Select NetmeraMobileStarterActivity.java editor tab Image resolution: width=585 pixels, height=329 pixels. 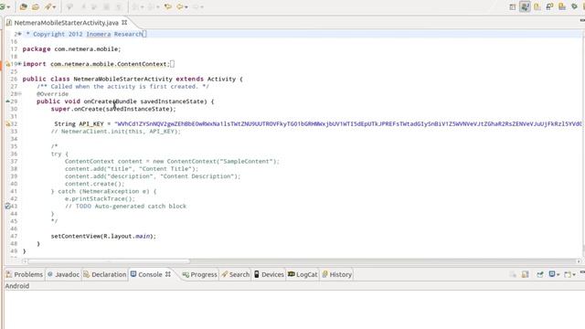66,23
